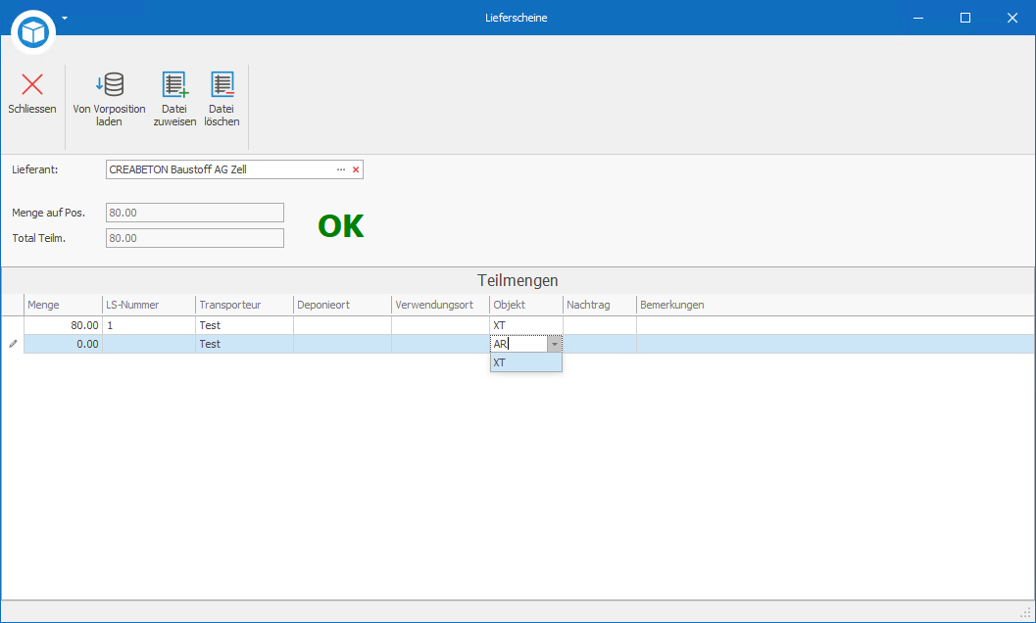Image resolution: width=1036 pixels, height=623 pixels.
Task: Select XT from the Objekt dropdown list
Action: [x=526, y=362]
